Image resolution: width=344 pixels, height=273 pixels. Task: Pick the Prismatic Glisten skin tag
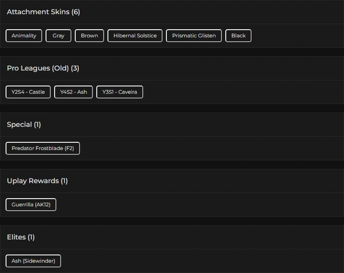(194, 36)
